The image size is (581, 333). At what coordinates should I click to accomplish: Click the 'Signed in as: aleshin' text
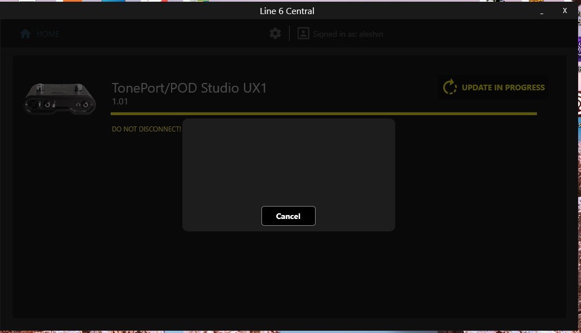pos(348,34)
